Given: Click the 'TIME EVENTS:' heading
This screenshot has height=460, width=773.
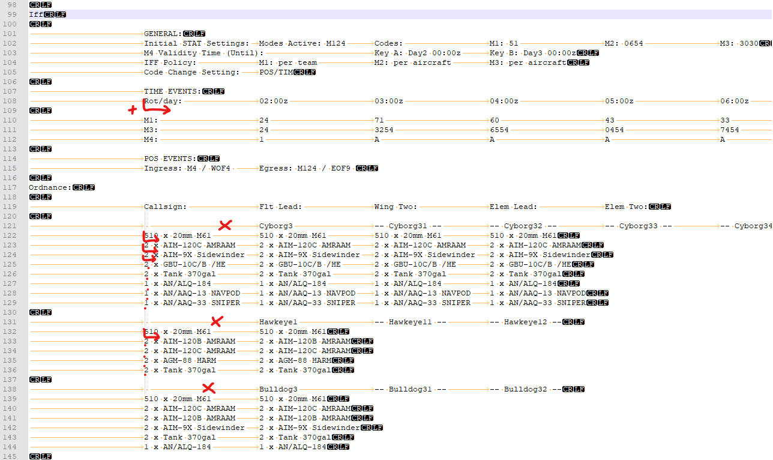Looking at the screenshot, I should (x=173, y=91).
